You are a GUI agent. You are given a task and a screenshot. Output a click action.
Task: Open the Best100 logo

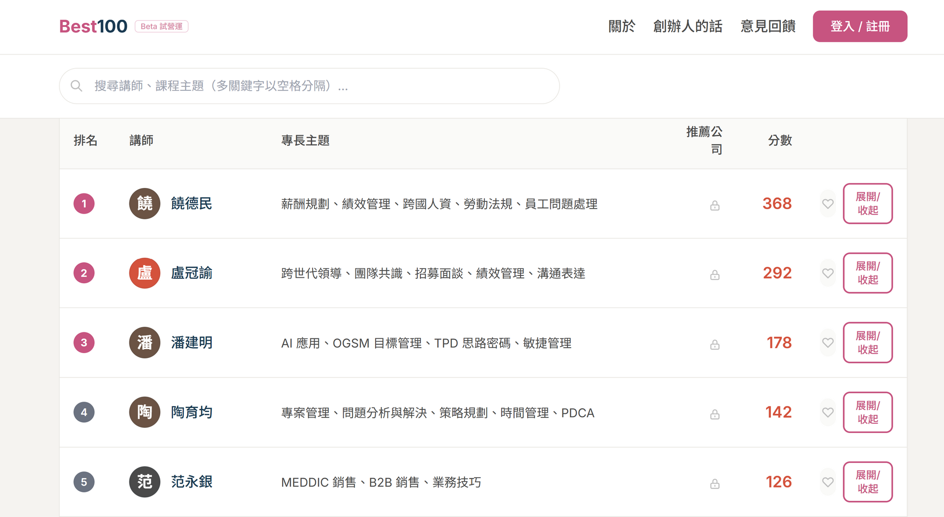coord(92,26)
